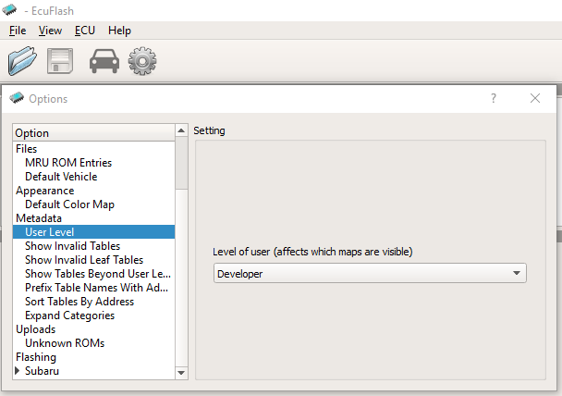Select Default Color Map option
562x396 pixels.
[x=69, y=204]
